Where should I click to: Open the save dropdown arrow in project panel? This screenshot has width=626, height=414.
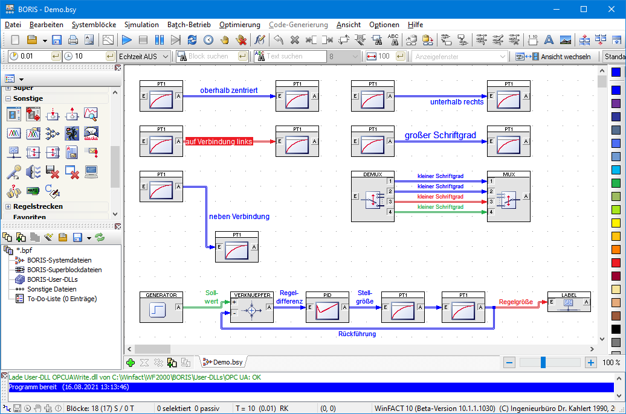click(x=89, y=238)
